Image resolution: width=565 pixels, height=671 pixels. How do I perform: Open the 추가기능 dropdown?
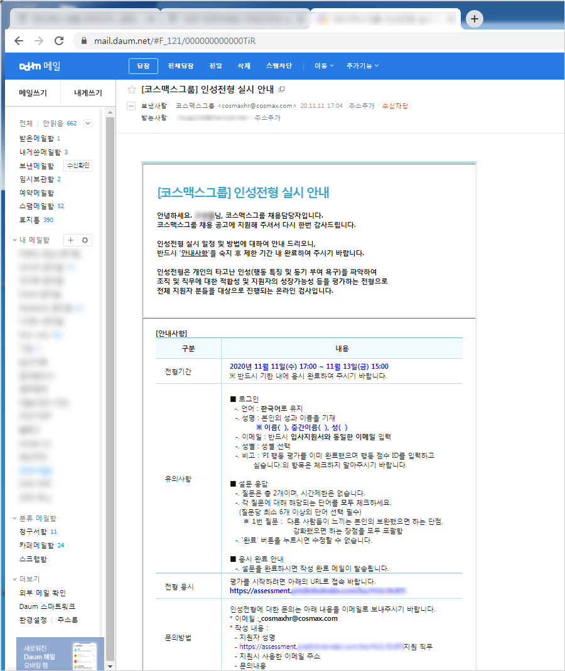coord(362,66)
